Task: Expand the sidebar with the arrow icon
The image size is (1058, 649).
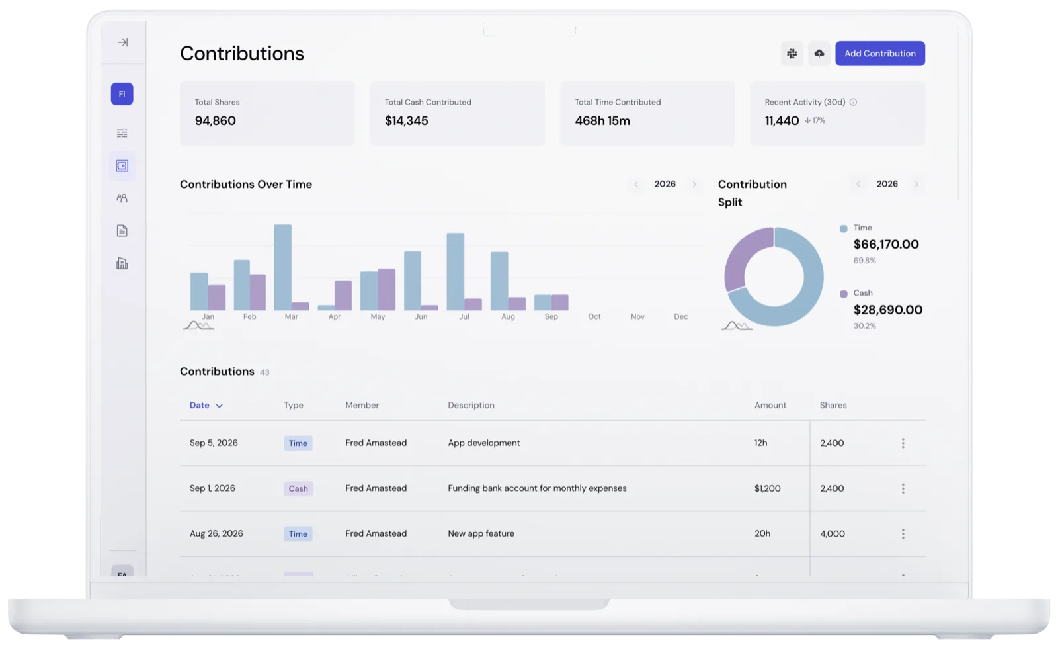Action: 122,42
